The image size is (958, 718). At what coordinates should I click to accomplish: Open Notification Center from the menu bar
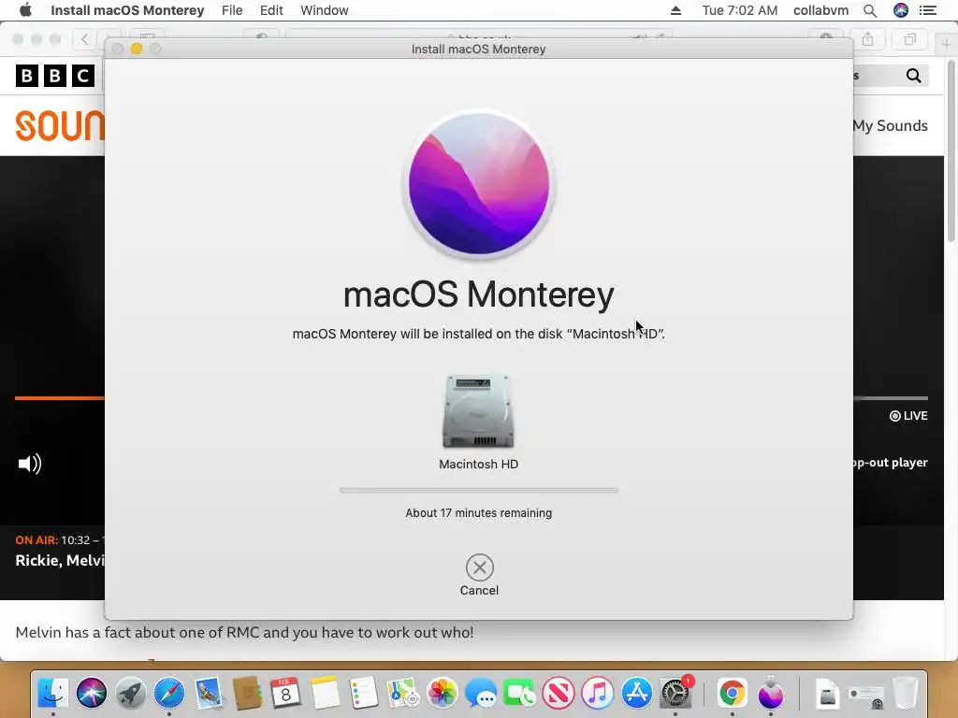coord(928,10)
